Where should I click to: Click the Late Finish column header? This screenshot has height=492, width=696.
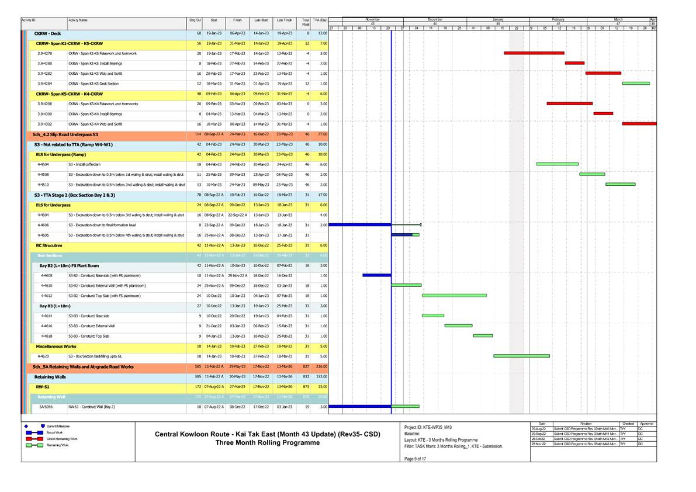click(x=285, y=20)
